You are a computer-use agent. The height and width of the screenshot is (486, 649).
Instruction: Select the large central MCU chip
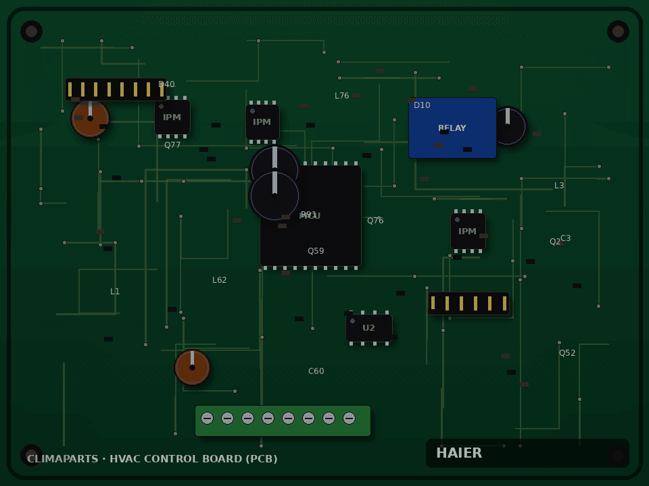310,216
